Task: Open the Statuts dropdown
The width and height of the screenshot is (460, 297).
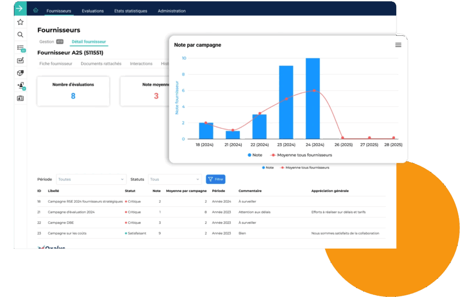Action: [x=175, y=179]
